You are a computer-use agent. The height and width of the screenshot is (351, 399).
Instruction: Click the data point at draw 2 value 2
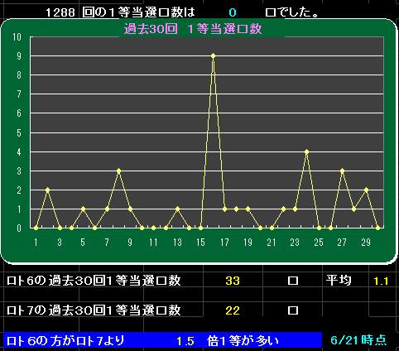point(47,190)
